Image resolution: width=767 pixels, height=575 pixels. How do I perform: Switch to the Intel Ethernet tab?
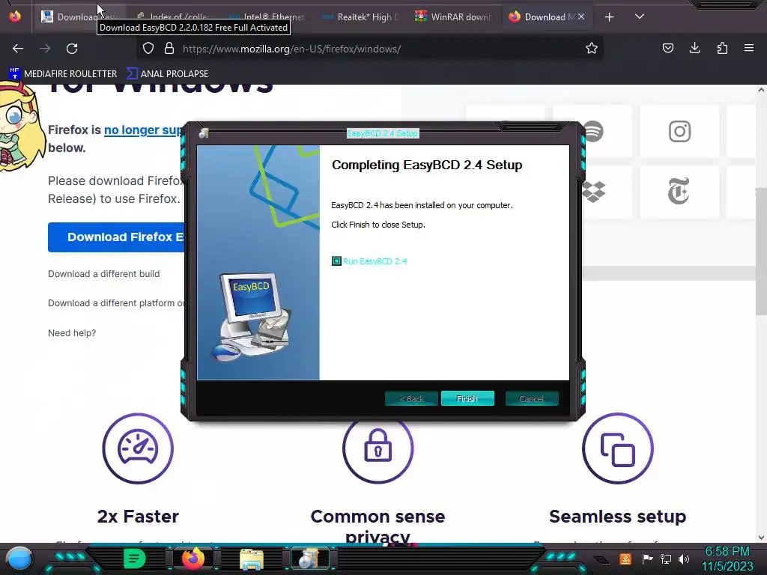pyautogui.click(x=265, y=16)
